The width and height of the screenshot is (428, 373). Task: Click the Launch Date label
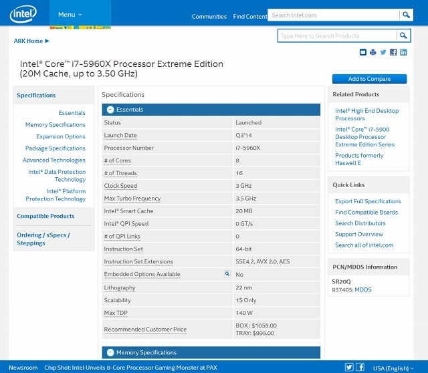(x=120, y=135)
